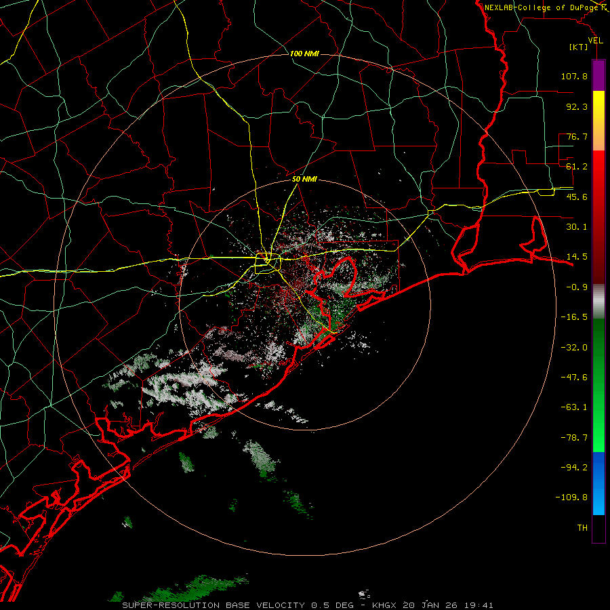Click the 100 NMI range ring label
The height and width of the screenshot is (610, 610).
tap(304, 54)
